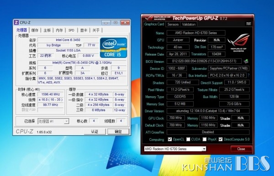
Task: Click the Close button in GPU-Z
Action: pyautogui.click(x=241, y=149)
